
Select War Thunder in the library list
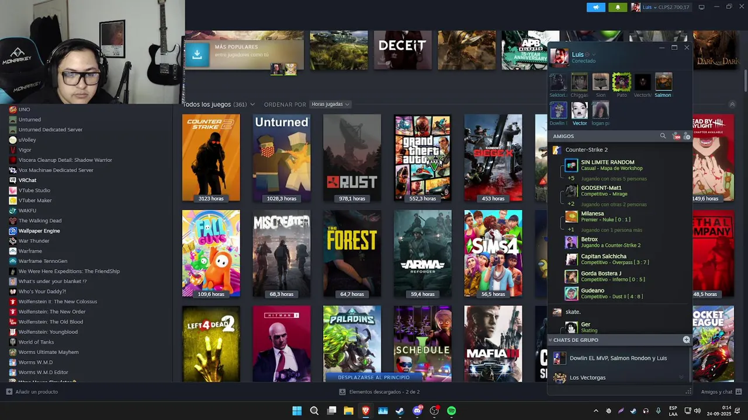tap(34, 241)
